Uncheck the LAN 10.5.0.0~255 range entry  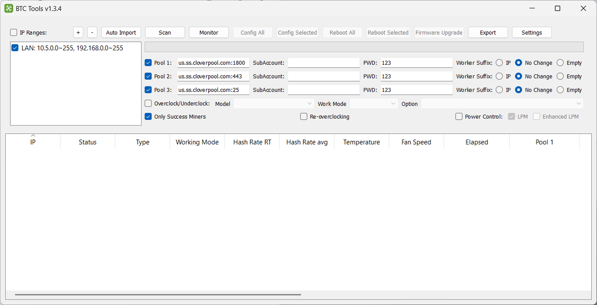point(15,48)
